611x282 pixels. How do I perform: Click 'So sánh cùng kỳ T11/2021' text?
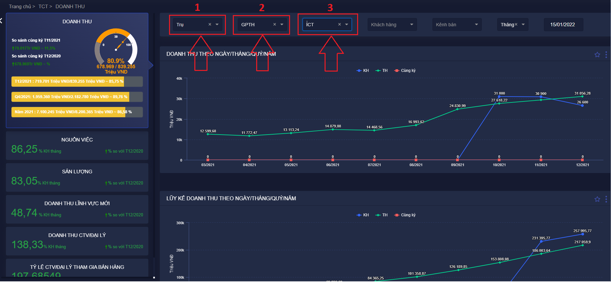[x=36, y=40]
